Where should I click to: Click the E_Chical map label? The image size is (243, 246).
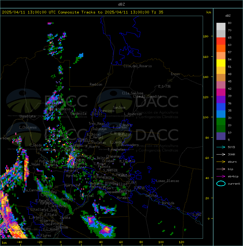(x=94, y=134)
